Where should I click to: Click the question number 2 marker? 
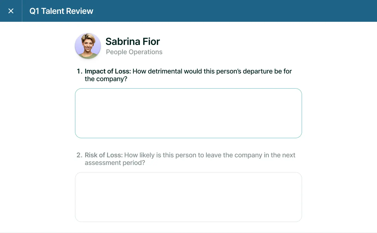click(x=79, y=155)
